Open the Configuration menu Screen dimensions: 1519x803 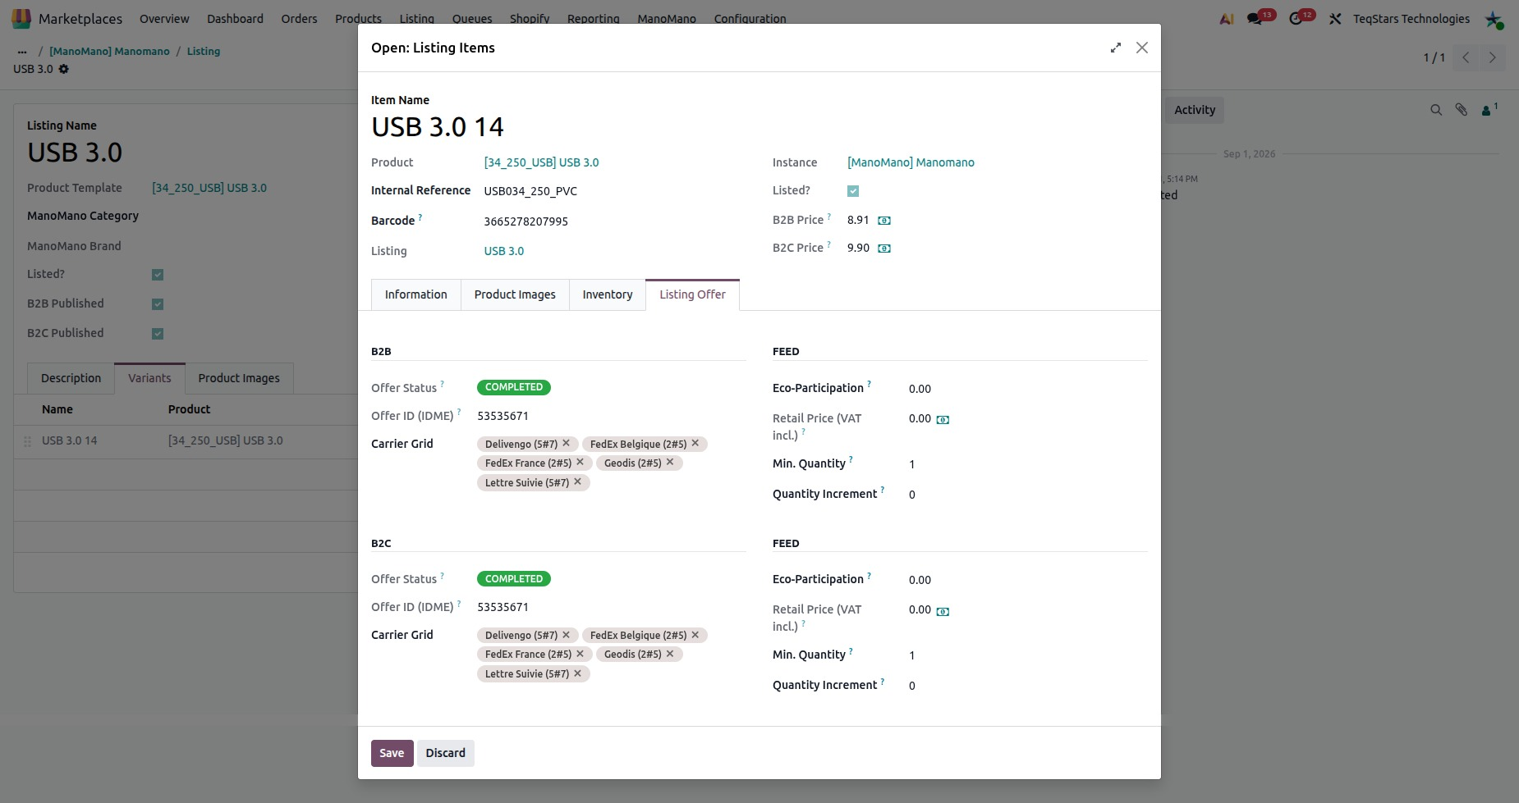click(750, 18)
